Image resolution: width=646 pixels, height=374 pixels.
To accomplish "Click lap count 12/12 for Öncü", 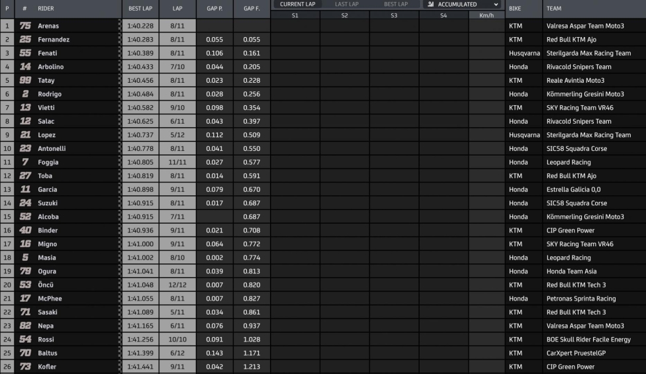I will (177, 285).
